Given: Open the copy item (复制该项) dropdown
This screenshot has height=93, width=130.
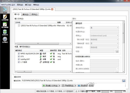Looking at the screenshot, I should coord(105,28).
